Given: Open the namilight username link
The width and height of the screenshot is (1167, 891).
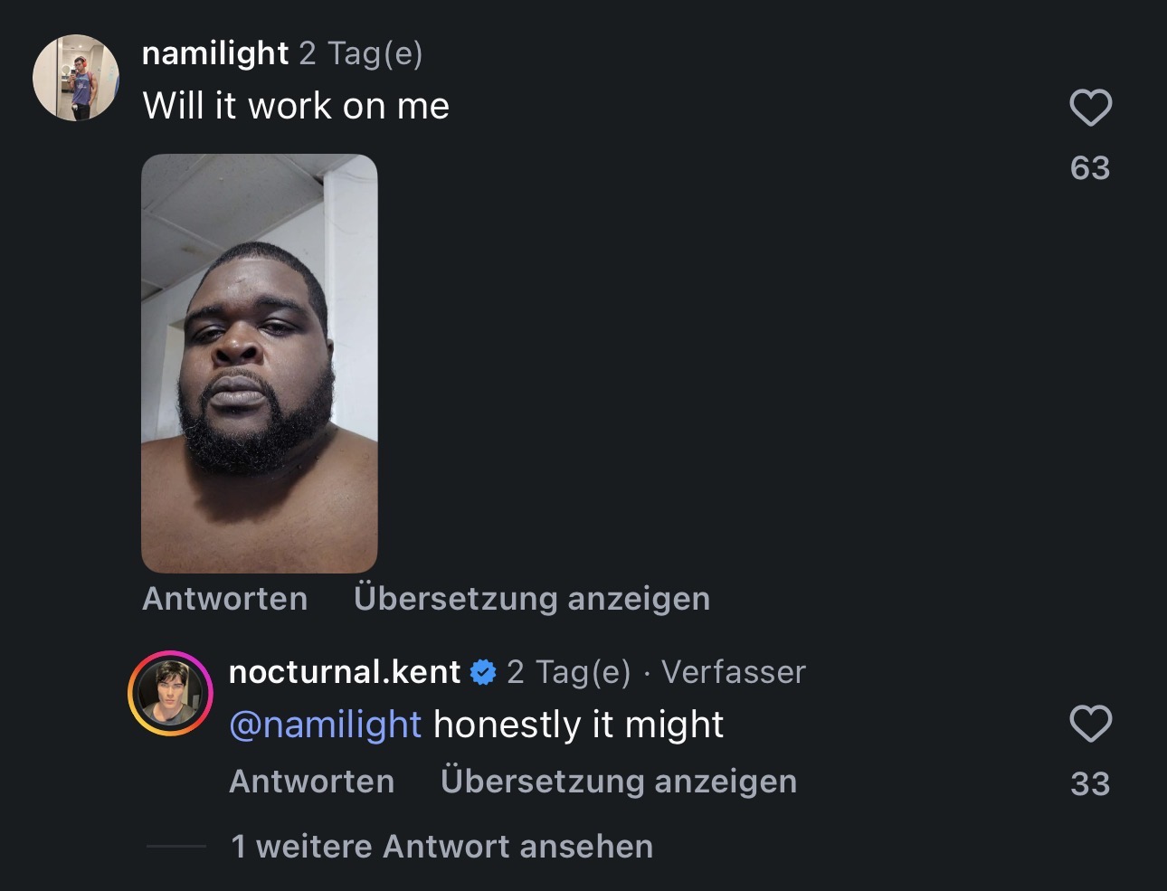Looking at the screenshot, I should click(215, 54).
